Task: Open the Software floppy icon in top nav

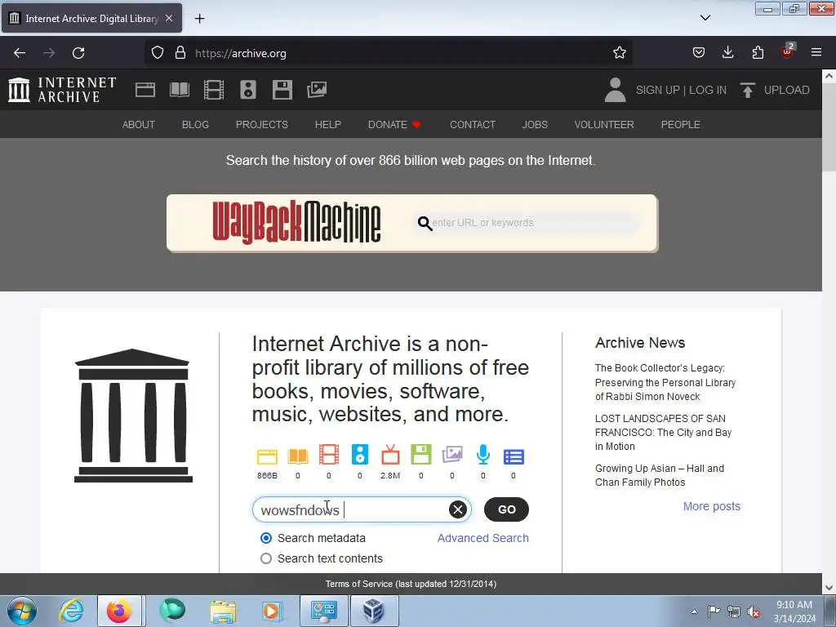Action: tap(282, 90)
